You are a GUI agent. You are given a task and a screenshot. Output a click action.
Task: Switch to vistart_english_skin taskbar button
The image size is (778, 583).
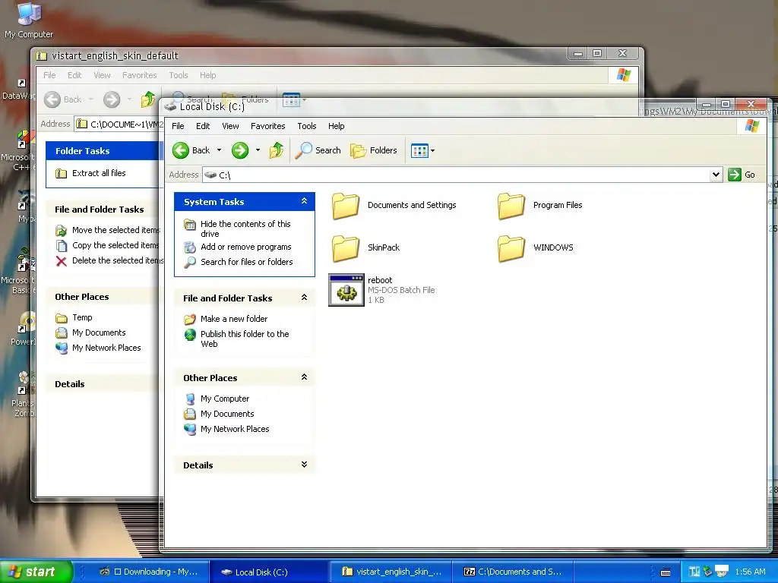click(391, 572)
